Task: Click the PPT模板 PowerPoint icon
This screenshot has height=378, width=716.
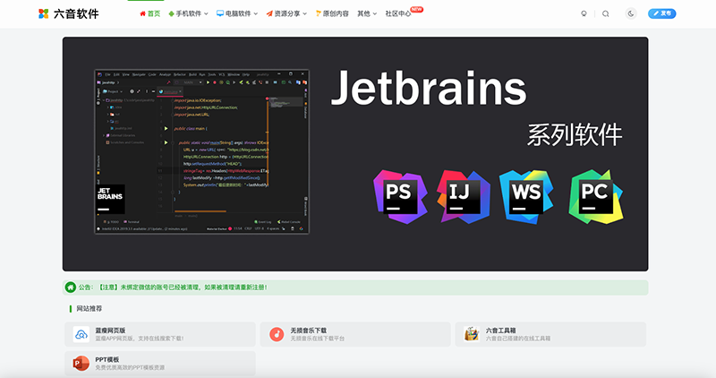Action: [81, 364]
